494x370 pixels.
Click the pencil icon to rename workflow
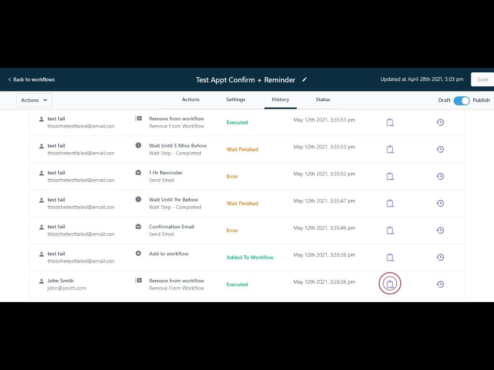point(304,79)
